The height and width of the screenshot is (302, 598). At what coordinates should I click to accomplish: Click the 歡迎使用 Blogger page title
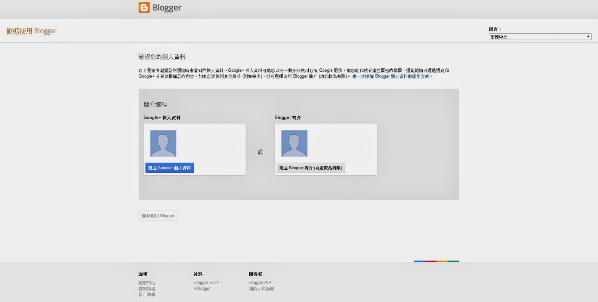point(31,31)
